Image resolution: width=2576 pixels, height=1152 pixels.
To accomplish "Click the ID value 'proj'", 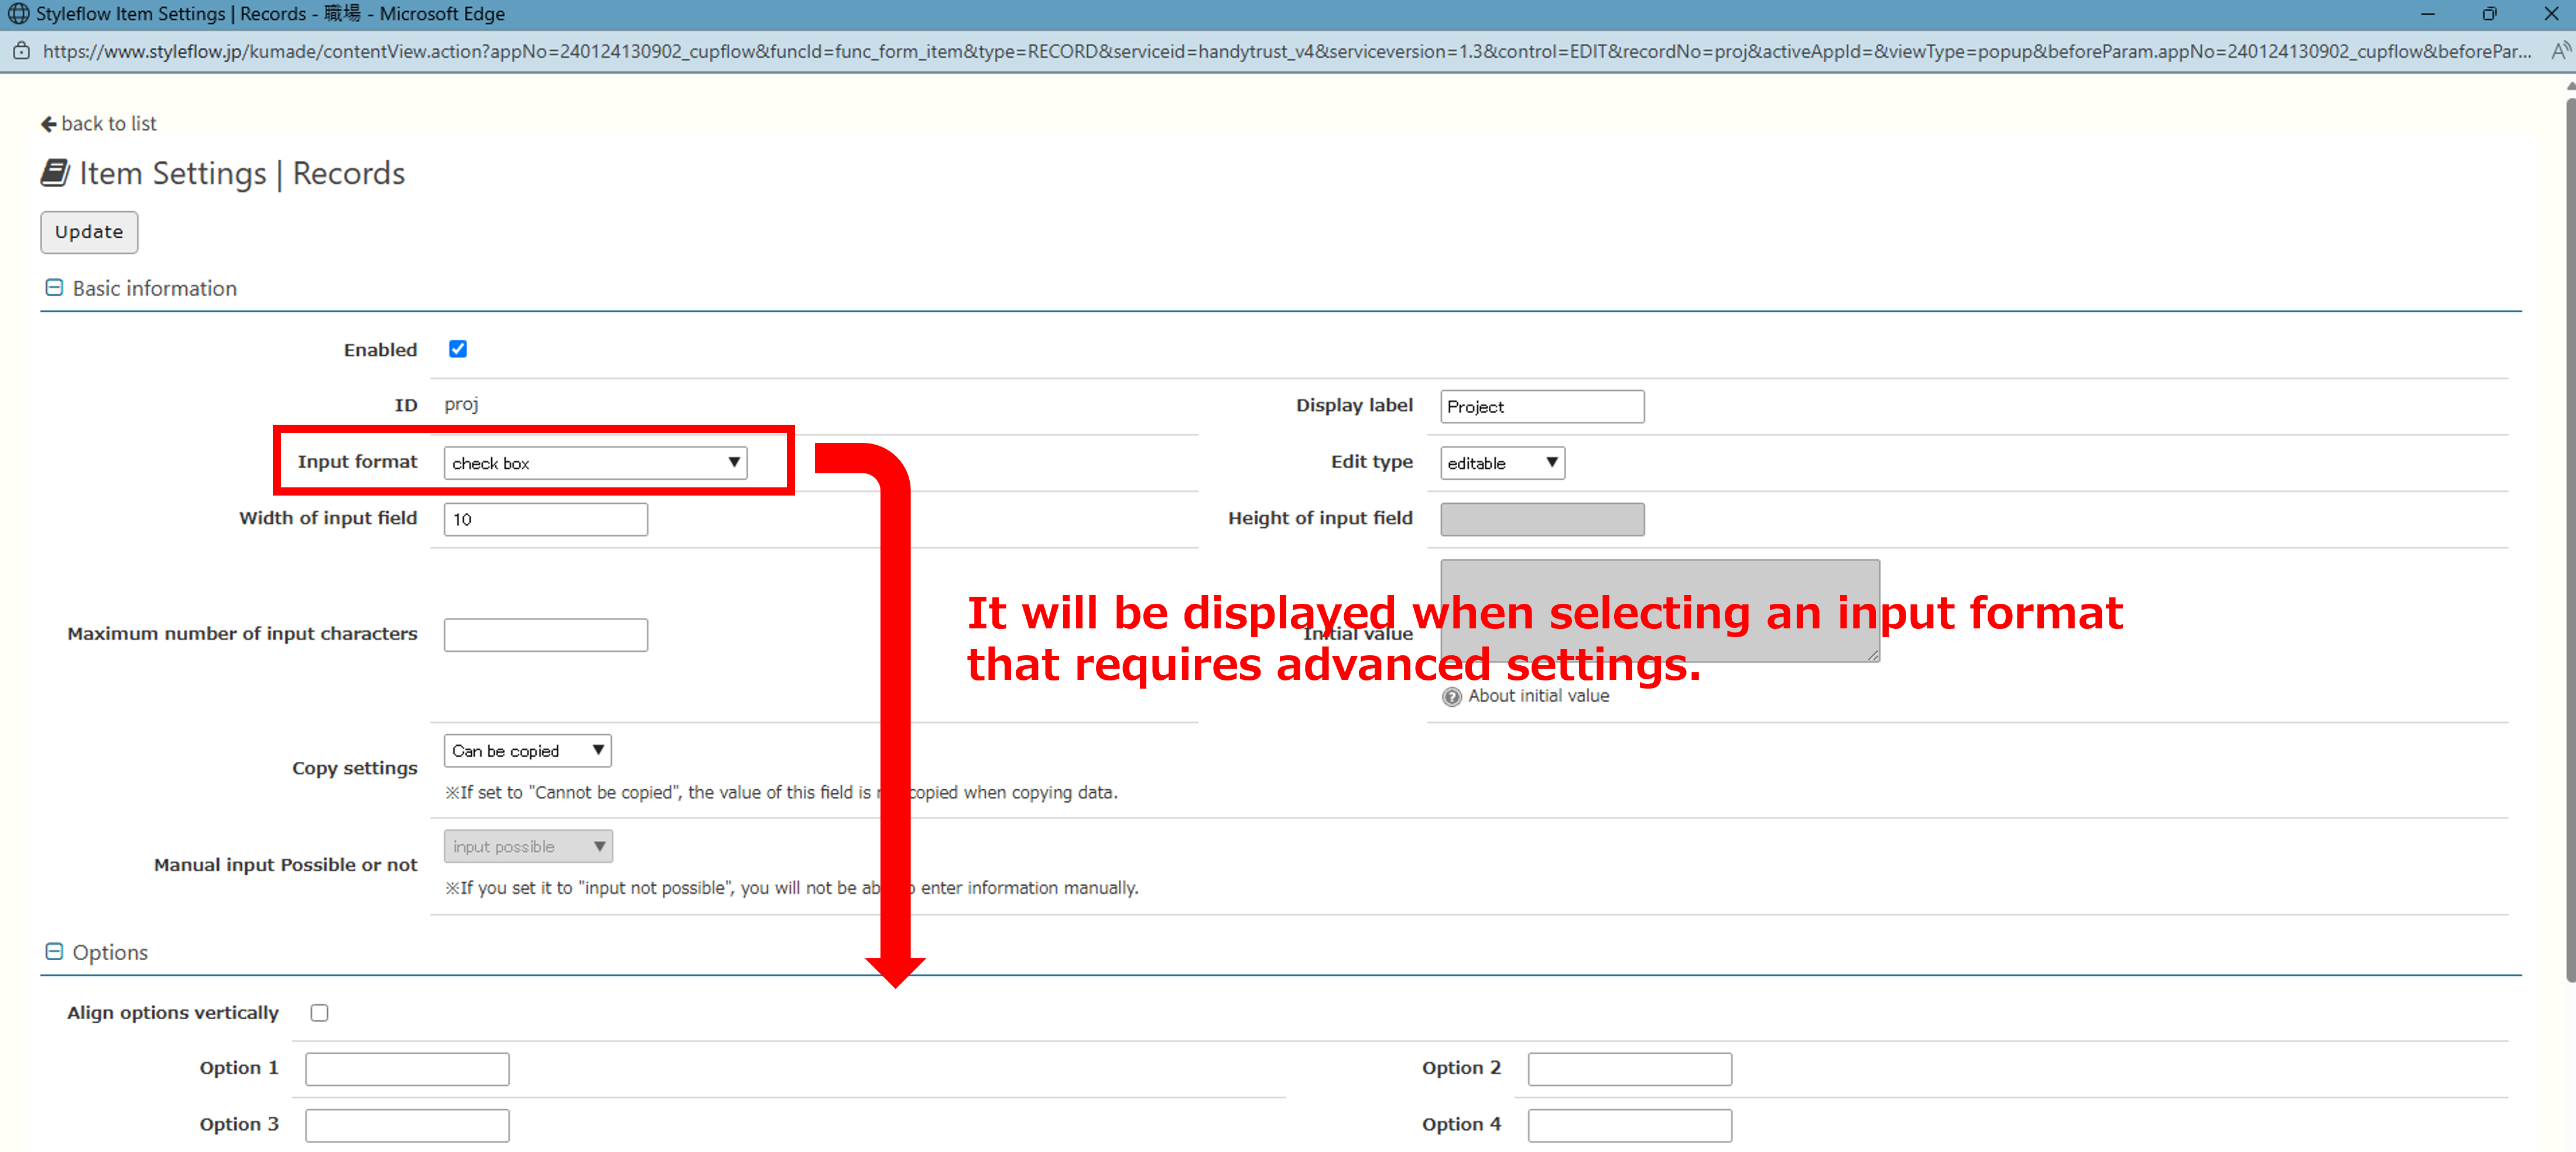I will [x=461, y=405].
